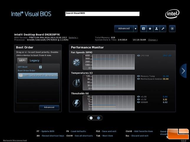Screen dimensions: 190x142
Task: Click the camera screenshot icon
Action: point(143,29)
